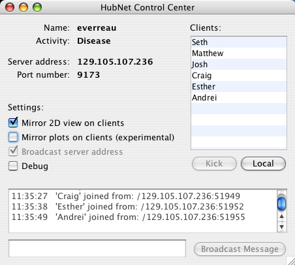Viewport: 295px width, 265px height.
Task: Select Josh in the clients list
Action: [x=239, y=65]
